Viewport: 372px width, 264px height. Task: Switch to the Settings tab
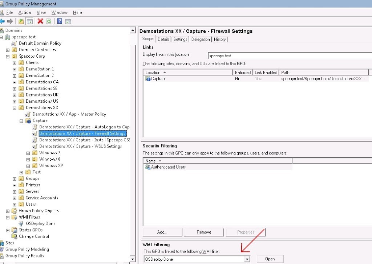coord(180,39)
